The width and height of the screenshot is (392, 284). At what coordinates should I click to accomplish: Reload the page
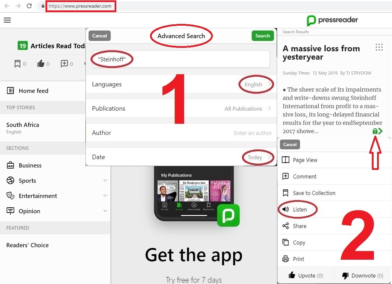(29, 6)
